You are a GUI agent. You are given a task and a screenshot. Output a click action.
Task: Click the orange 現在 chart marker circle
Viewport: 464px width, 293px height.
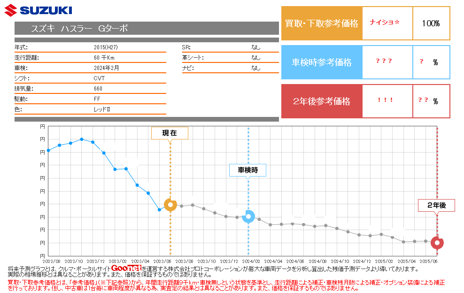click(170, 205)
